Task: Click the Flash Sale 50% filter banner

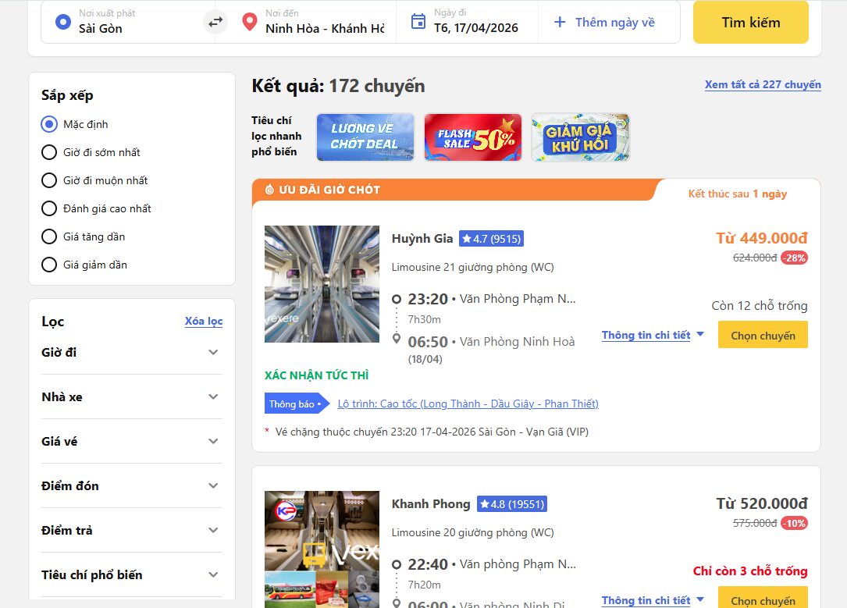Action: tap(472, 137)
